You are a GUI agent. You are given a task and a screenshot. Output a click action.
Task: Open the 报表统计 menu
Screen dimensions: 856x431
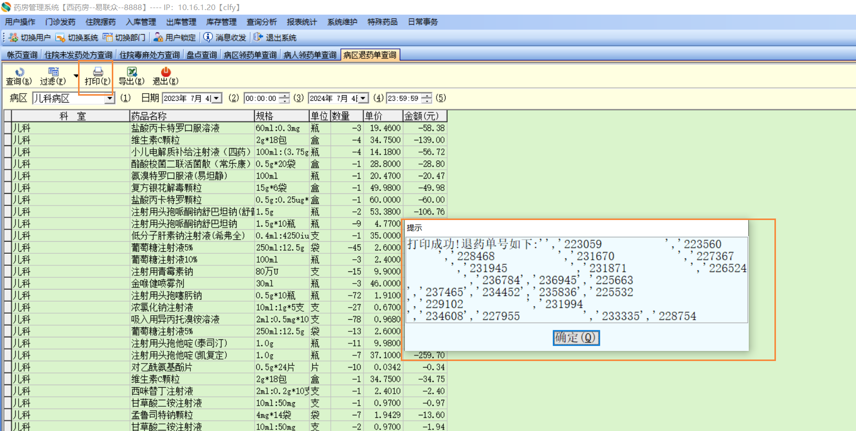coord(302,22)
